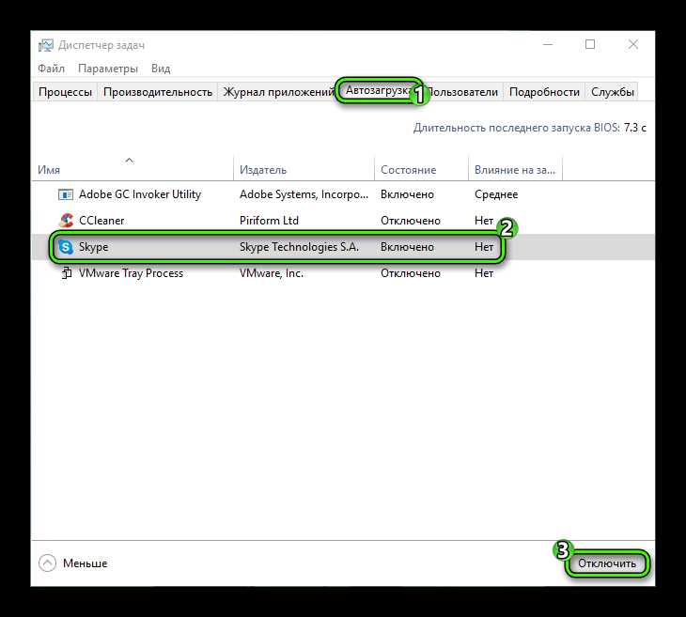
Task: Switch to the Пользователи tab
Action: [462, 92]
